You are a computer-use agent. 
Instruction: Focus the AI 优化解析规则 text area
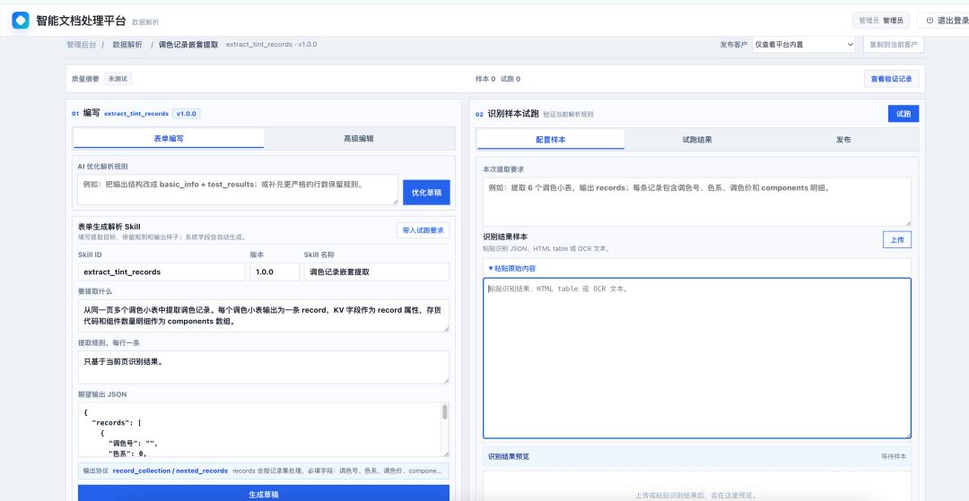238,189
